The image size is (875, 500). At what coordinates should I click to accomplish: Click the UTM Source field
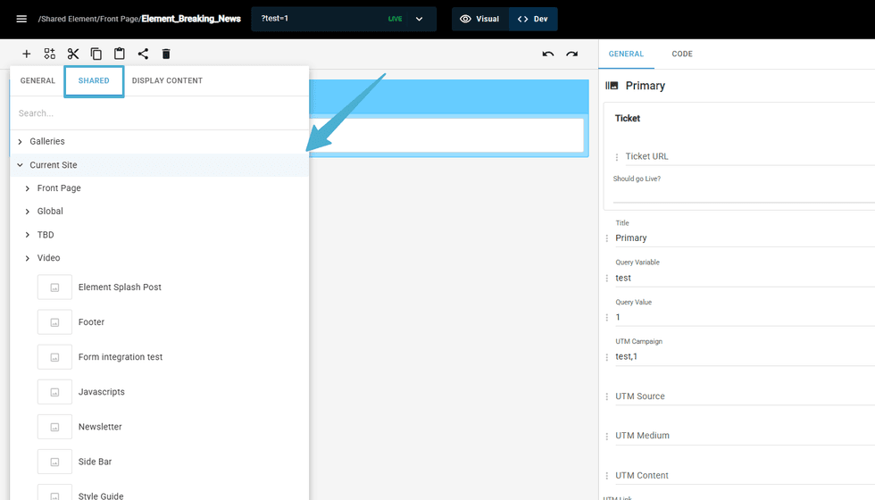click(745, 396)
